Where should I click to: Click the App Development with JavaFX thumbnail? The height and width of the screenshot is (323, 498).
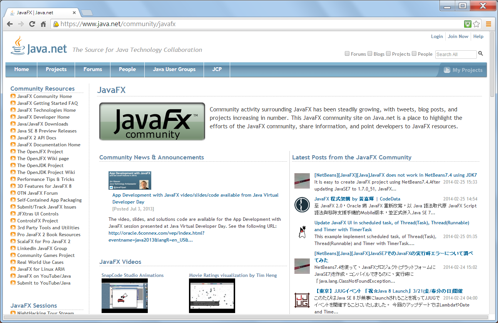tap(130, 181)
